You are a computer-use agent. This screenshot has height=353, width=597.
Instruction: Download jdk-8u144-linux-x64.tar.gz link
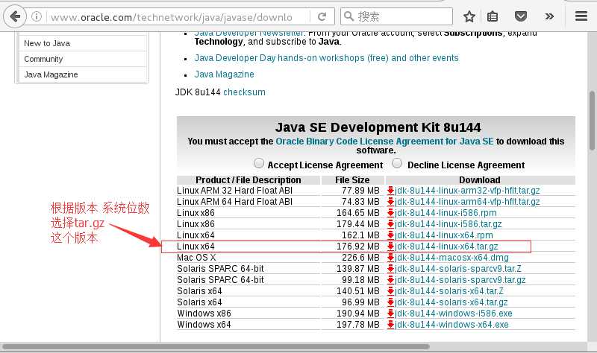point(446,247)
